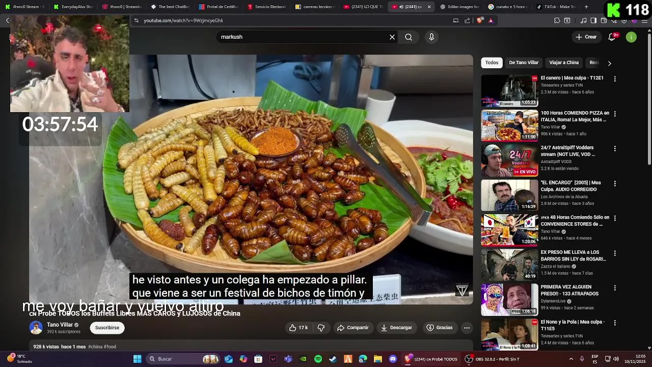Click the browser address bar URL

[x=183, y=20]
